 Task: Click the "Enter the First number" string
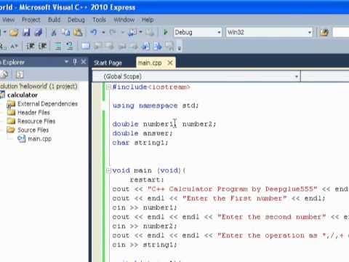[234, 199]
